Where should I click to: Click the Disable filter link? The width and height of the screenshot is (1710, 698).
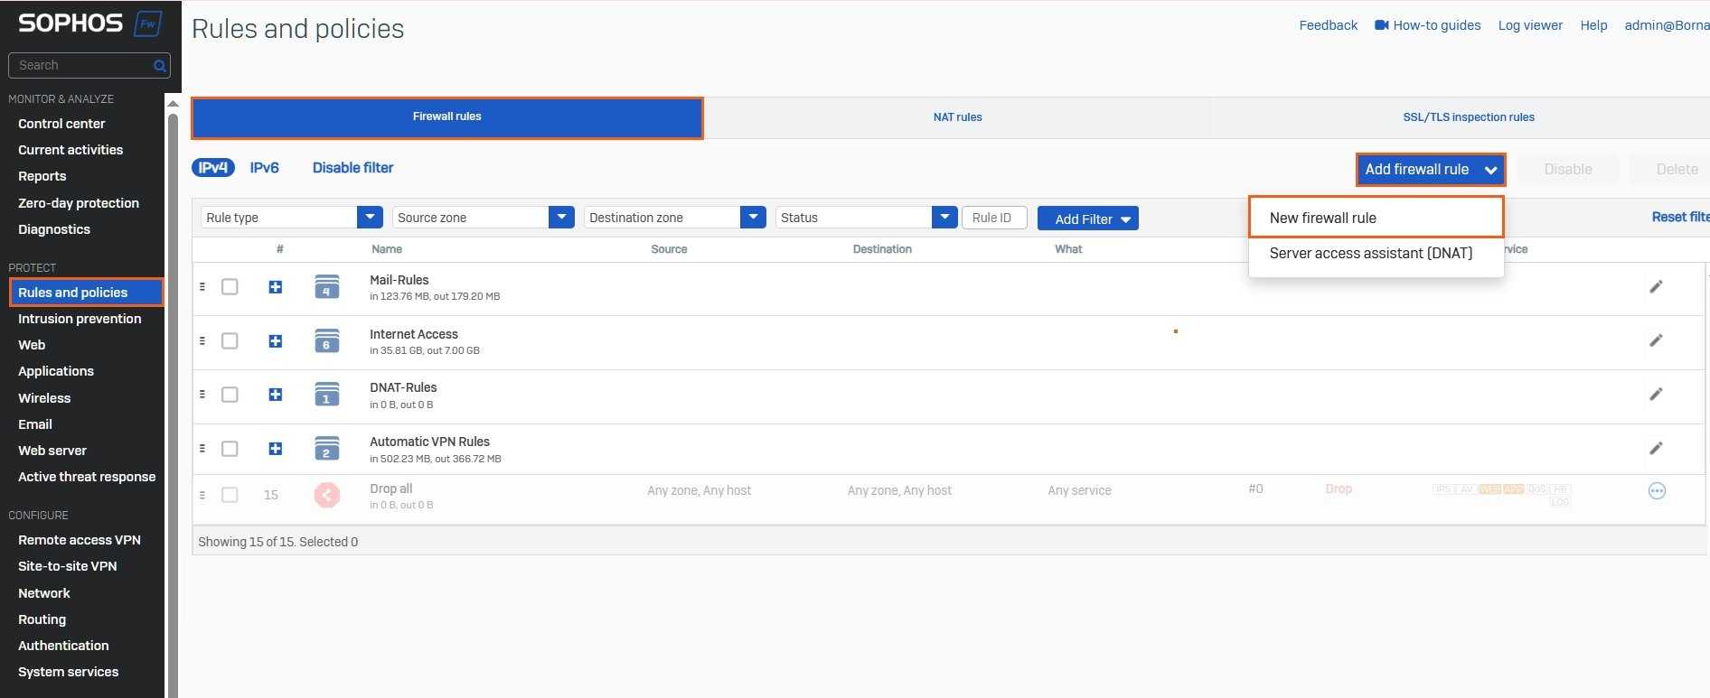coord(352,167)
